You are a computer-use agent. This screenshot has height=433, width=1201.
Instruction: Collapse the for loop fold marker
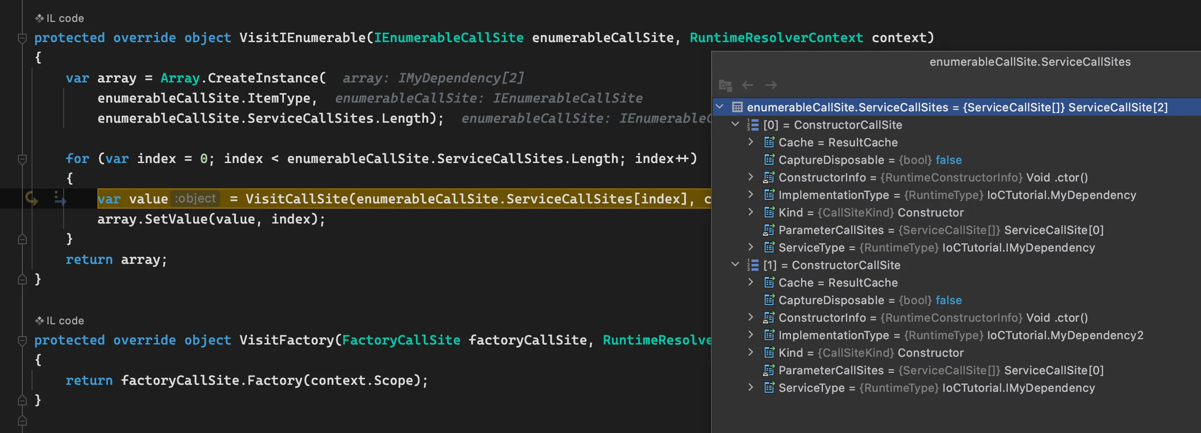(x=22, y=159)
